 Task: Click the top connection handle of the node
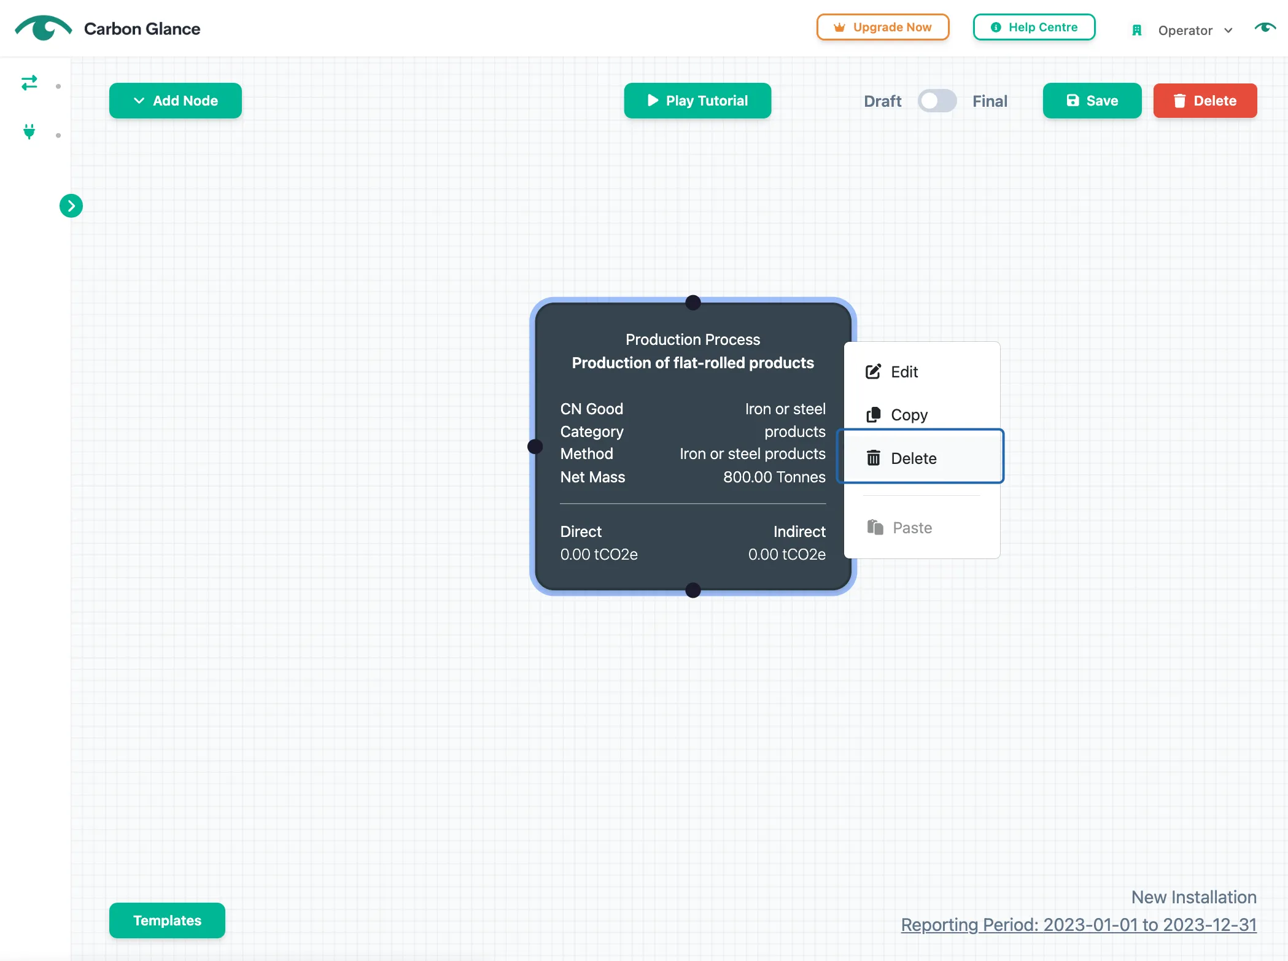693,303
